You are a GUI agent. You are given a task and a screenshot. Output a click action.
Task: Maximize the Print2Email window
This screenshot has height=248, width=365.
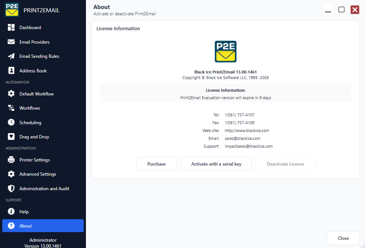click(341, 10)
